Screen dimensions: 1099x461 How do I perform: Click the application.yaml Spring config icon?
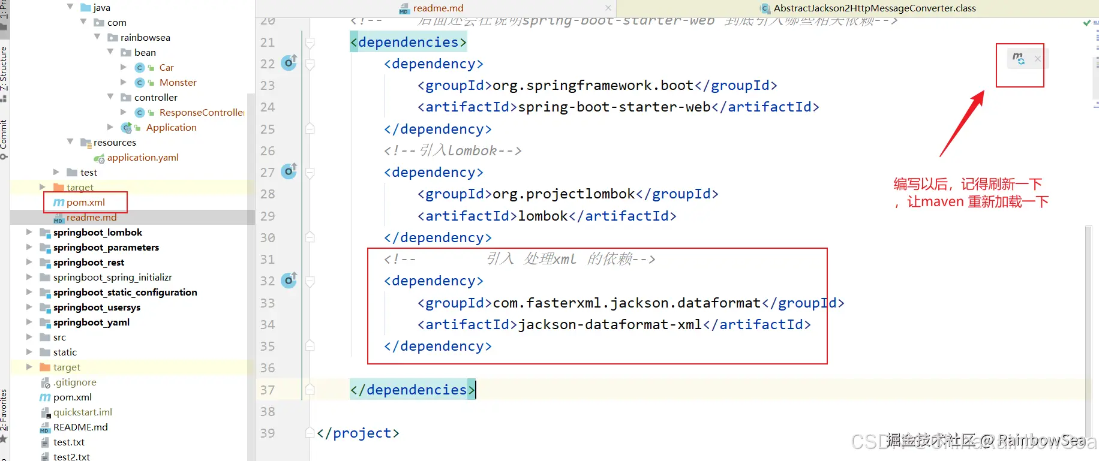click(x=100, y=158)
